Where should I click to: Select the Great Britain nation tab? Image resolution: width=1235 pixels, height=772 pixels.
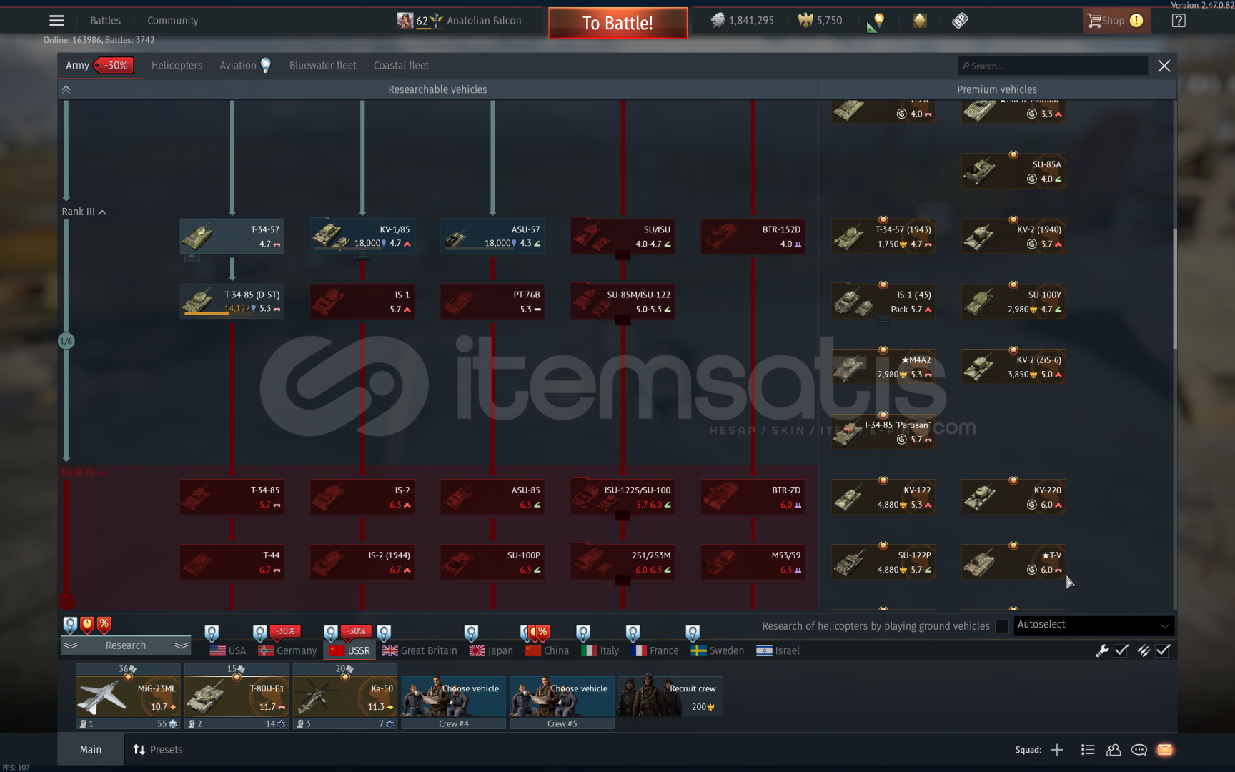pyautogui.click(x=420, y=650)
